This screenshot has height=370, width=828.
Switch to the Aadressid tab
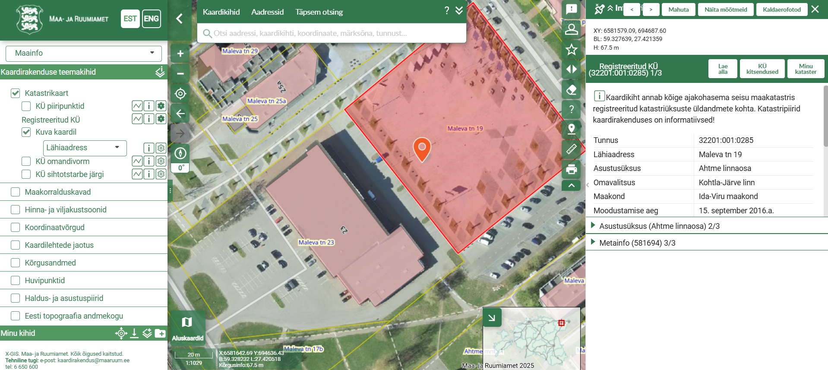267,12
